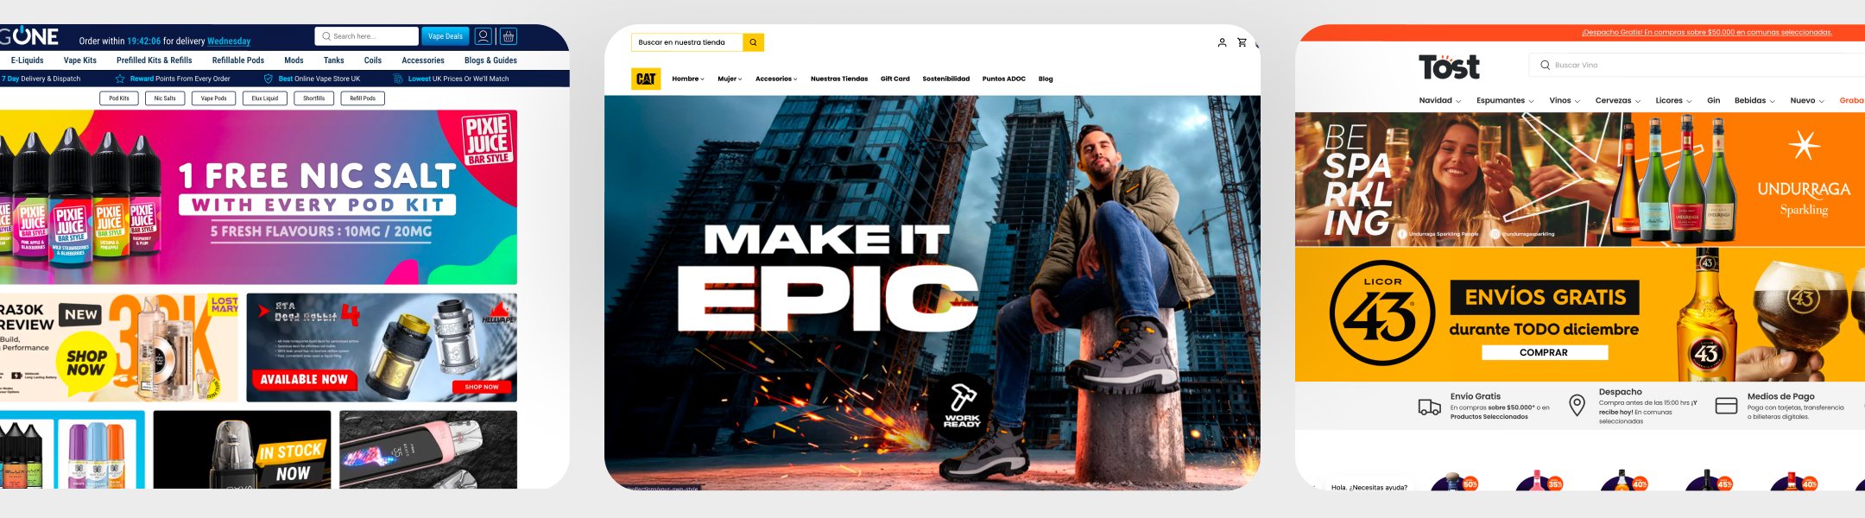Expand Licores menu on Tost site
This screenshot has height=518, width=1865.
1673,101
